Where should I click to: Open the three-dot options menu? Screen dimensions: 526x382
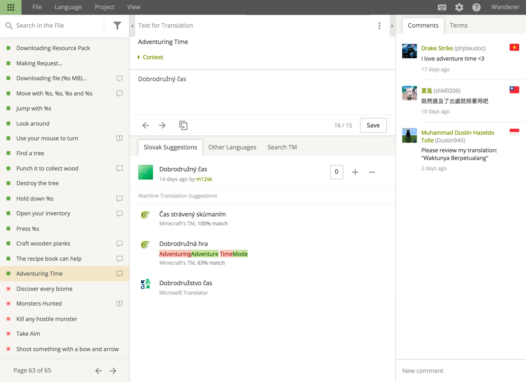pyautogui.click(x=379, y=26)
